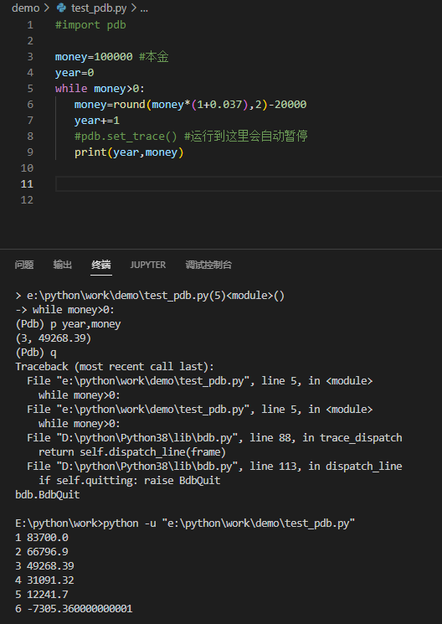Click terminal output '2 66796.9'

(42, 552)
